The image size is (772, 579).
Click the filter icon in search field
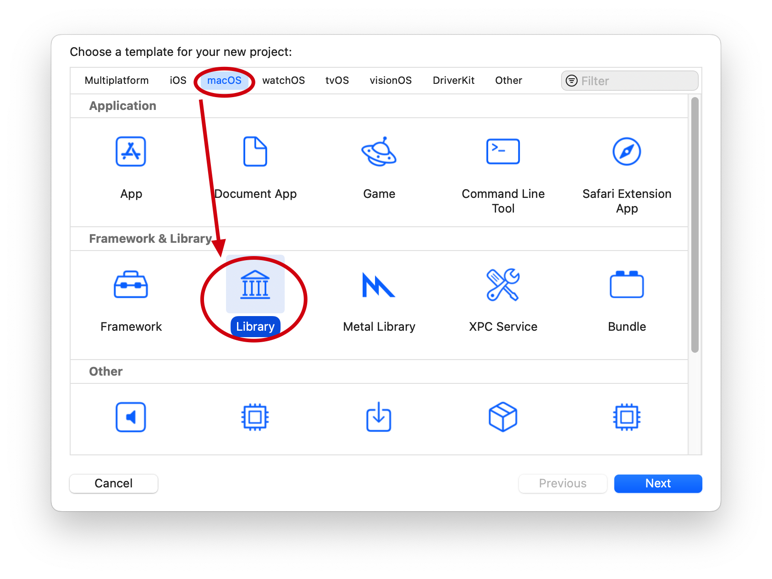click(572, 81)
